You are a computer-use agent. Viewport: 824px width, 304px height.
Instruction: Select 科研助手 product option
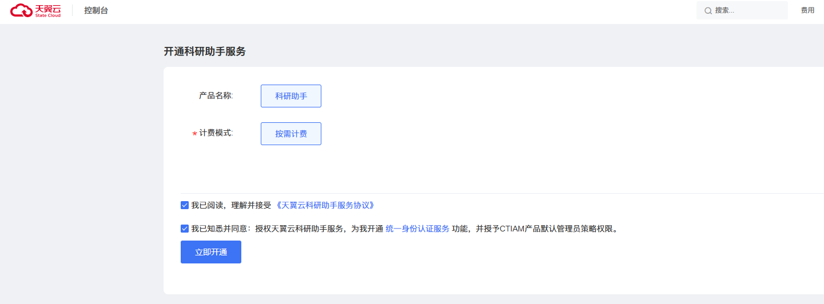[291, 96]
